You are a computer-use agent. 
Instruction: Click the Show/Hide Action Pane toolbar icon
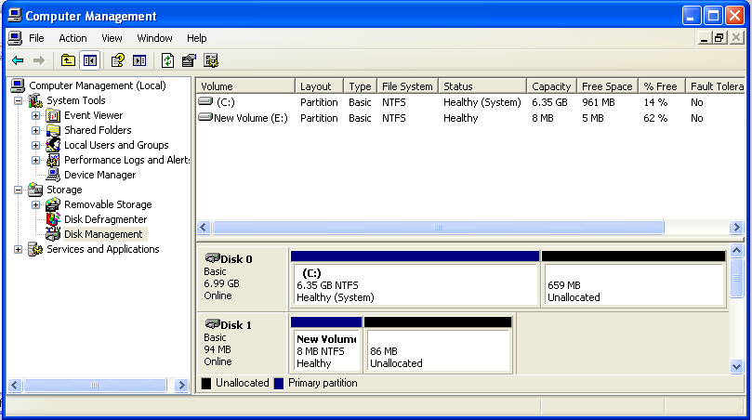(139, 60)
